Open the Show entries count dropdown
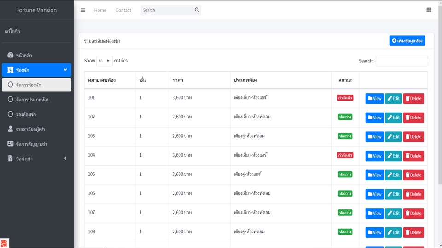Viewport: 442px width, 248px height. [105, 61]
